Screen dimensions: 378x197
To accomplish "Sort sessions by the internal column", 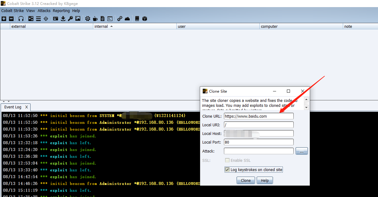I will pos(135,27).
